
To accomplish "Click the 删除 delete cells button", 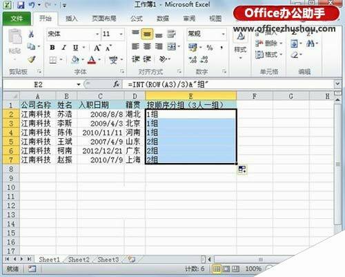I will pyautogui.click(x=268, y=43).
